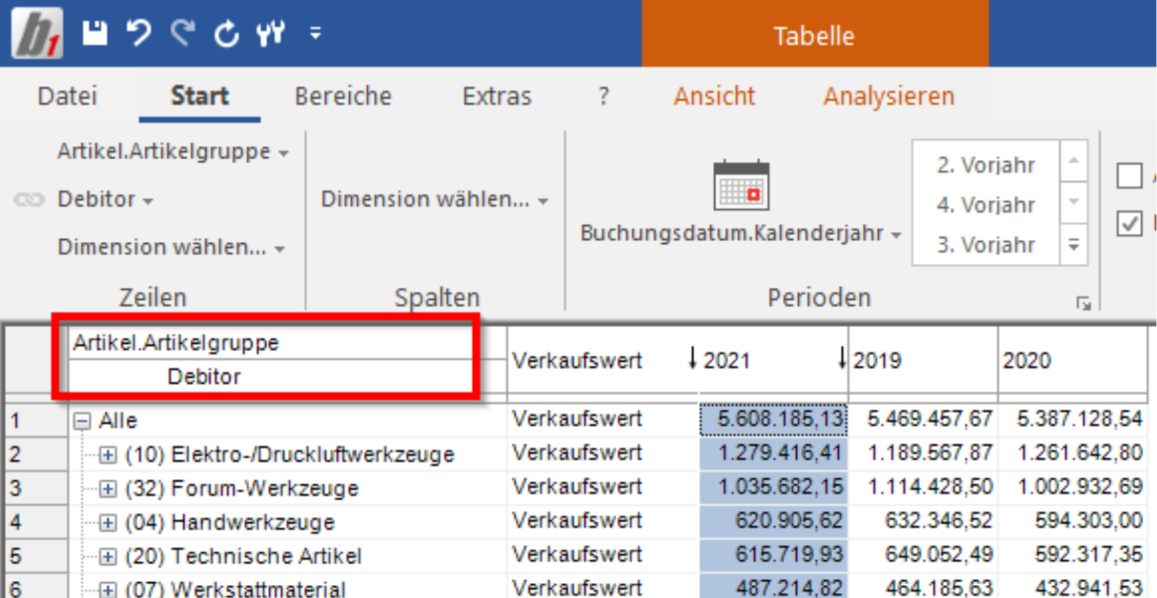Select 3. Vorjahr in the period list

click(x=986, y=245)
